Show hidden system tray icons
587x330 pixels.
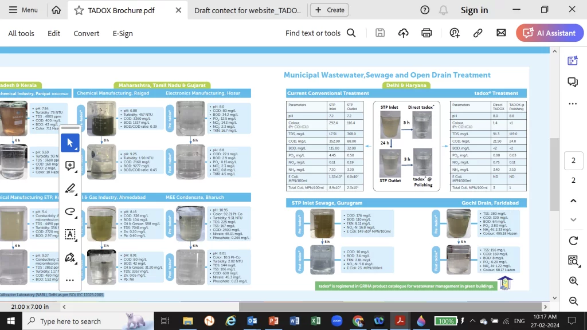click(x=472, y=321)
